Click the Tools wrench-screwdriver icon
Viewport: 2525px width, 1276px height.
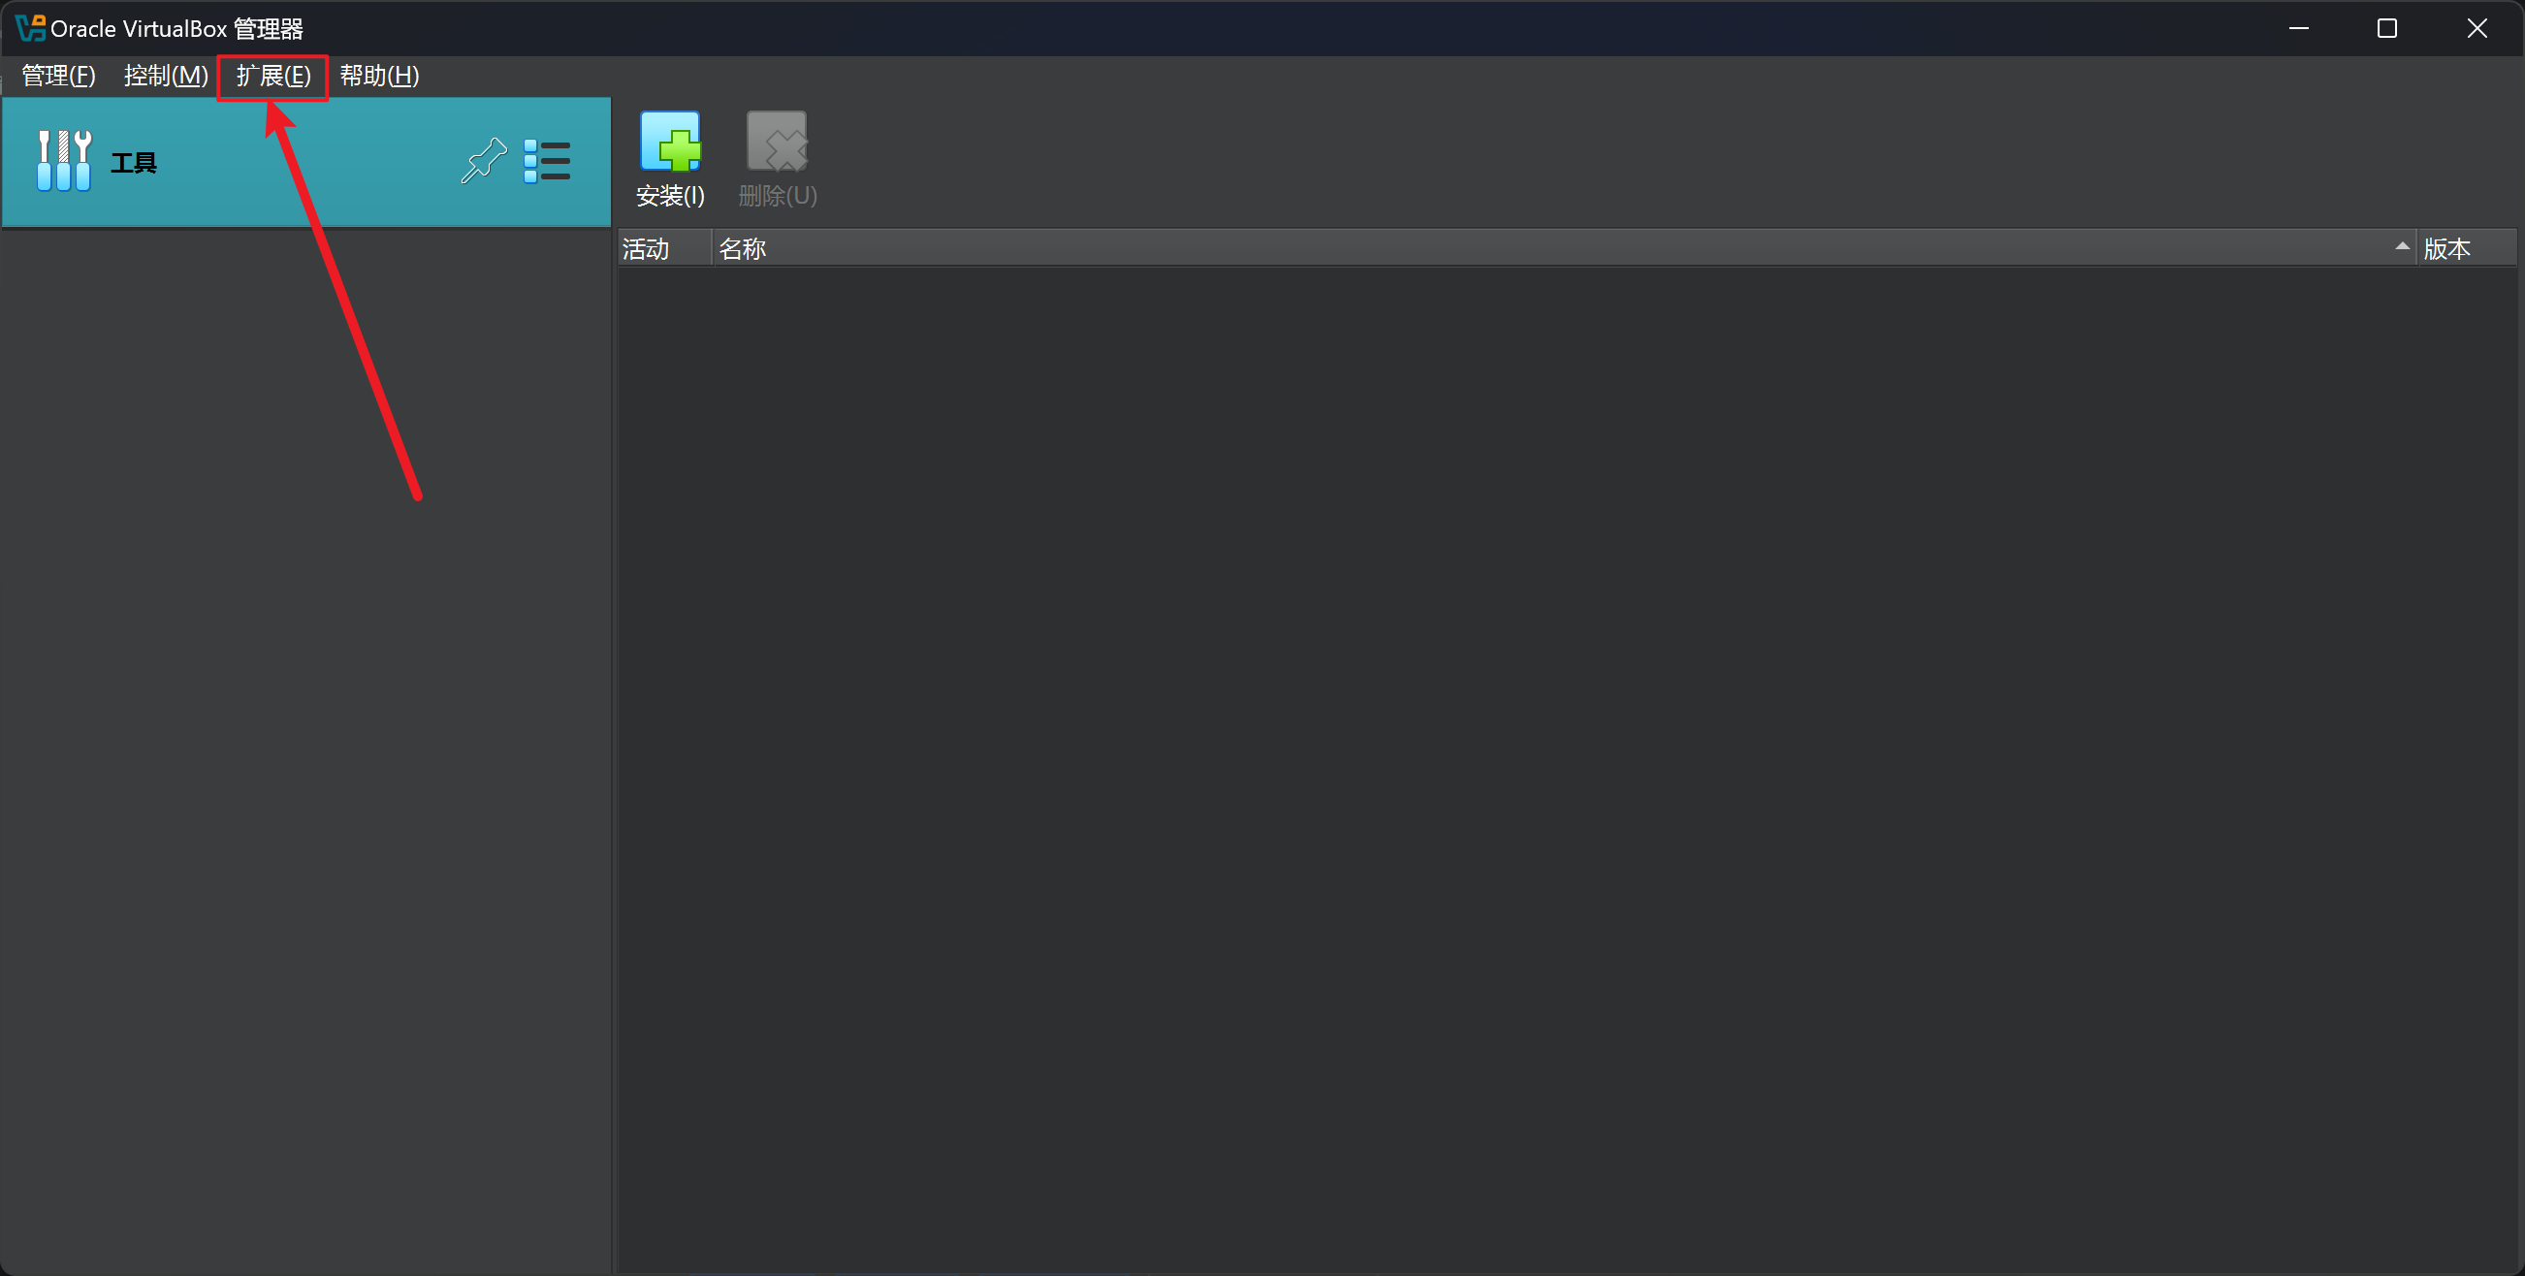[64, 161]
